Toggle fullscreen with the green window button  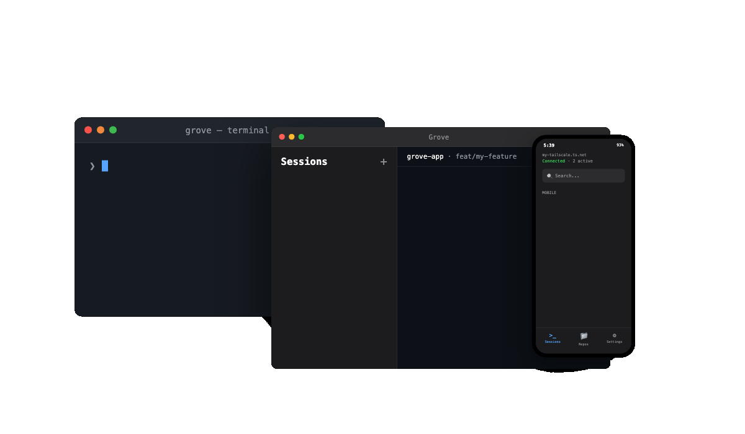pos(301,136)
